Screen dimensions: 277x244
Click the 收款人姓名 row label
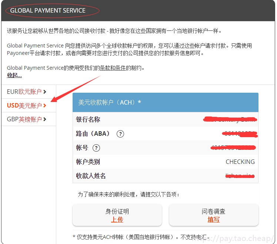point(91,176)
